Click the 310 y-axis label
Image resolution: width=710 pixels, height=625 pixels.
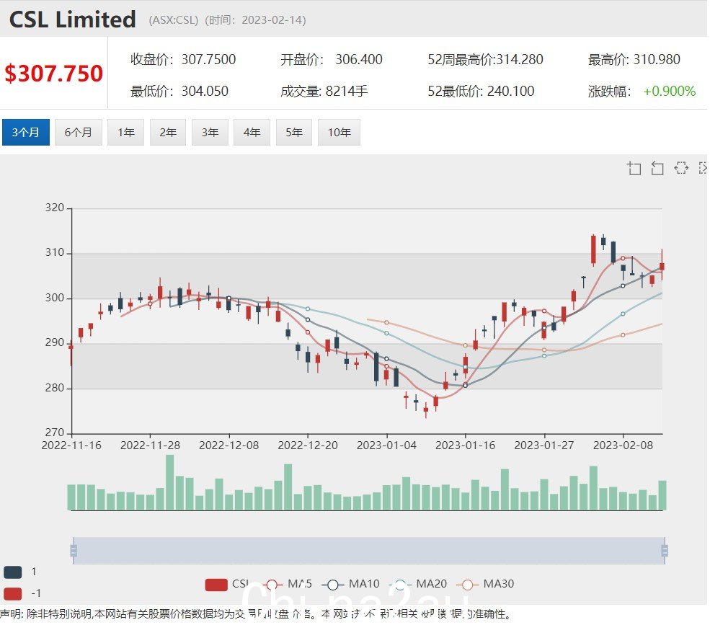click(54, 253)
